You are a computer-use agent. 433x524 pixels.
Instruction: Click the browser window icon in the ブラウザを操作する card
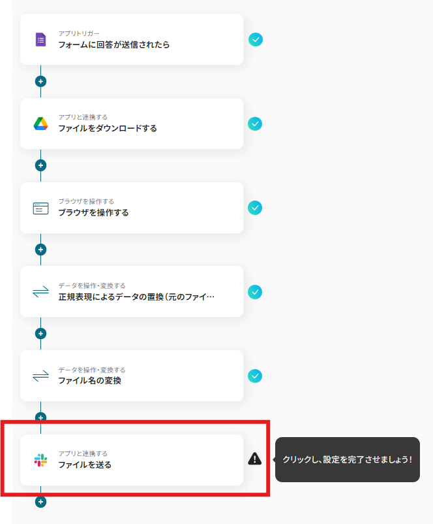[40, 208]
